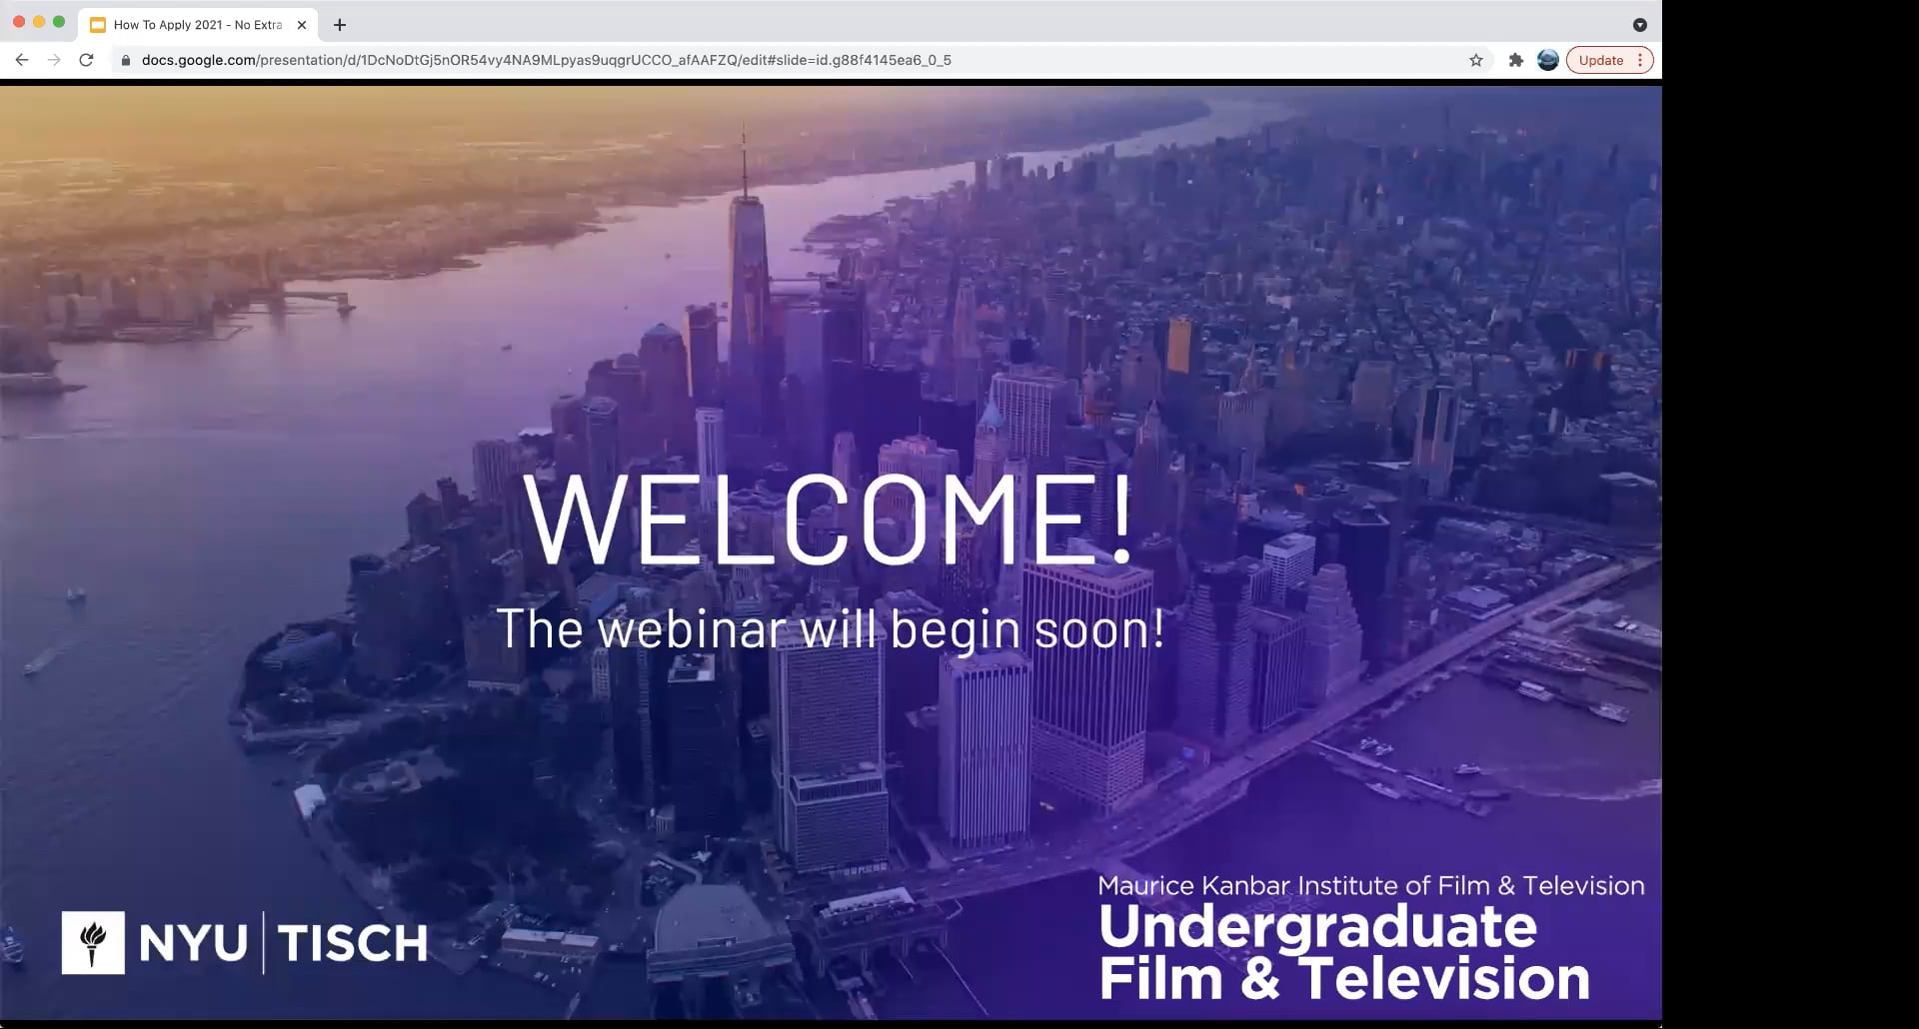This screenshot has height=1029, width=1919.
Task: Open the Chrome three-dot menu
Action: click(1640, 60)
